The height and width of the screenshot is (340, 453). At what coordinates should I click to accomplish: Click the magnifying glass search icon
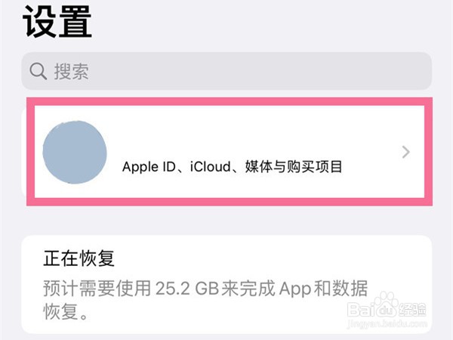39,71
